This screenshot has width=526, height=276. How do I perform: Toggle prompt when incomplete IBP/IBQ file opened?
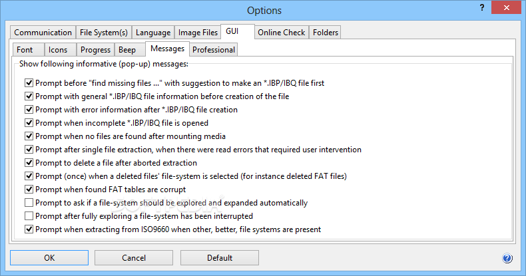(x=29, y=123)
